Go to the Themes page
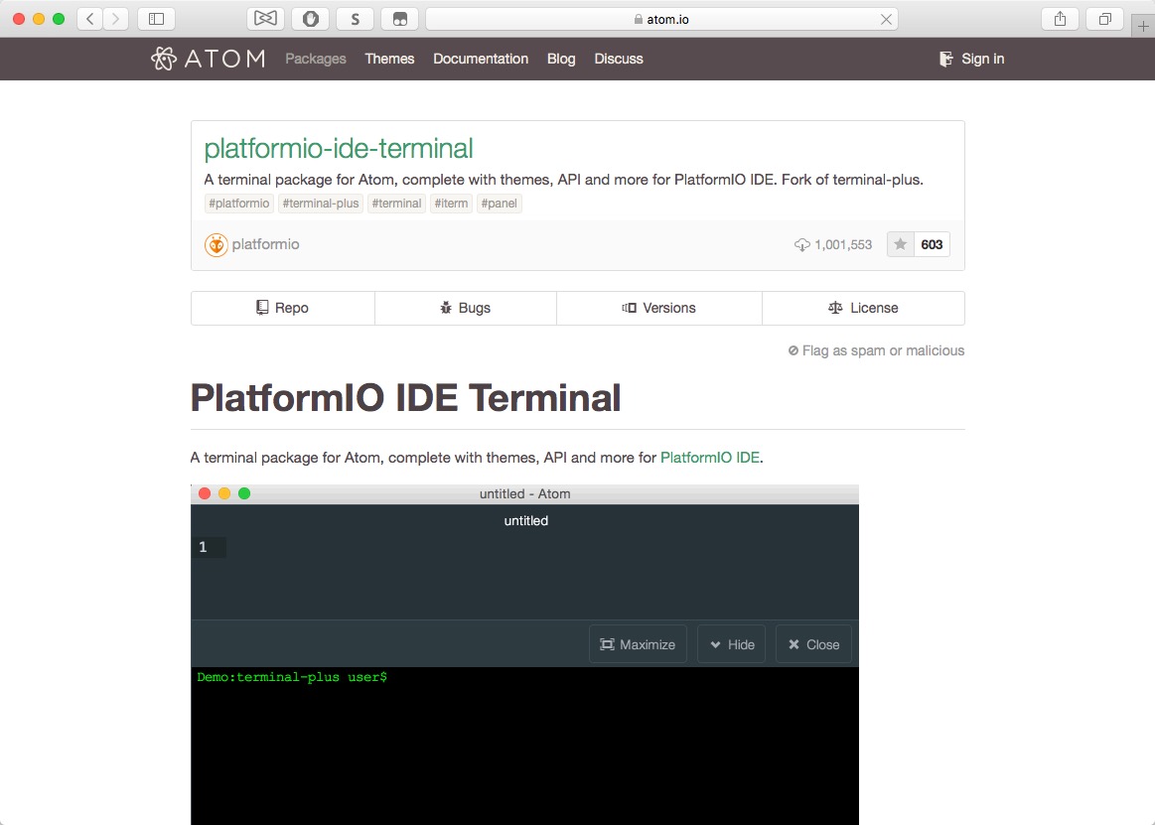 click(389, 59)
